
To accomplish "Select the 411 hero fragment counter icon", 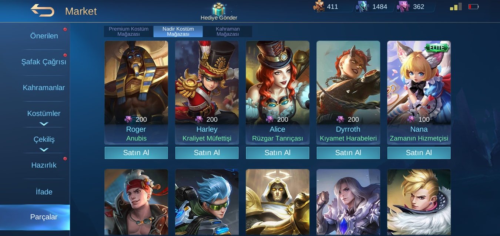I will [319, 7].
